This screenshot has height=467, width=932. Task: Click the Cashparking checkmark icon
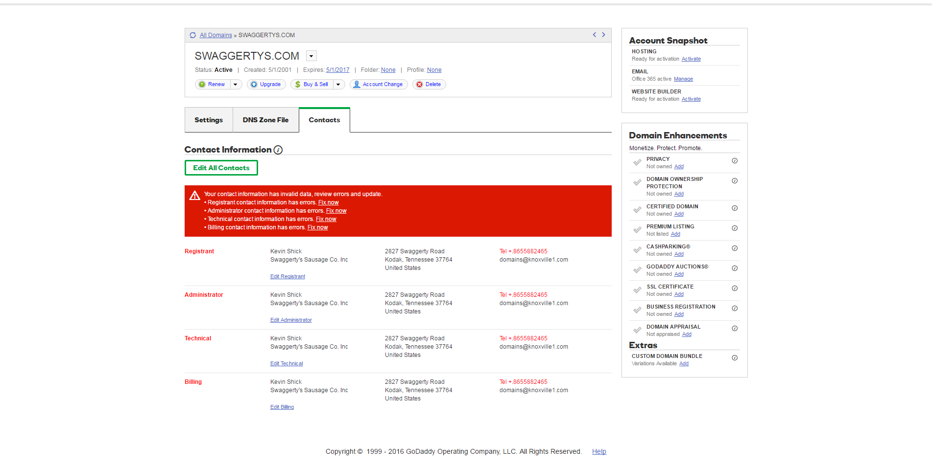[637, 250]
